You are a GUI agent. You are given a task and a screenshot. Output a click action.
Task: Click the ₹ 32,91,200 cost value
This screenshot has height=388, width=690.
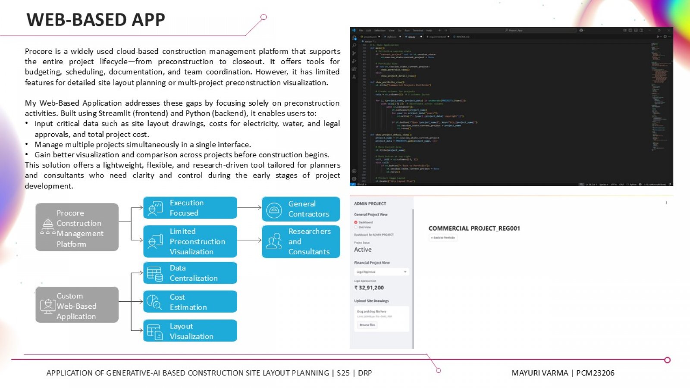(x=369, y=288)
